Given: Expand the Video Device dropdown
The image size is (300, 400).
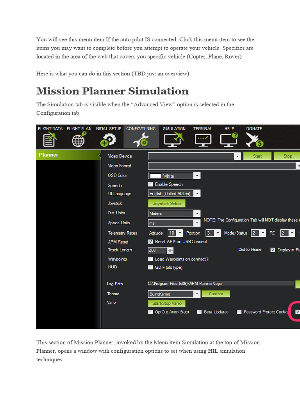Looking at the screenshot, I should [x=237, y=156].
